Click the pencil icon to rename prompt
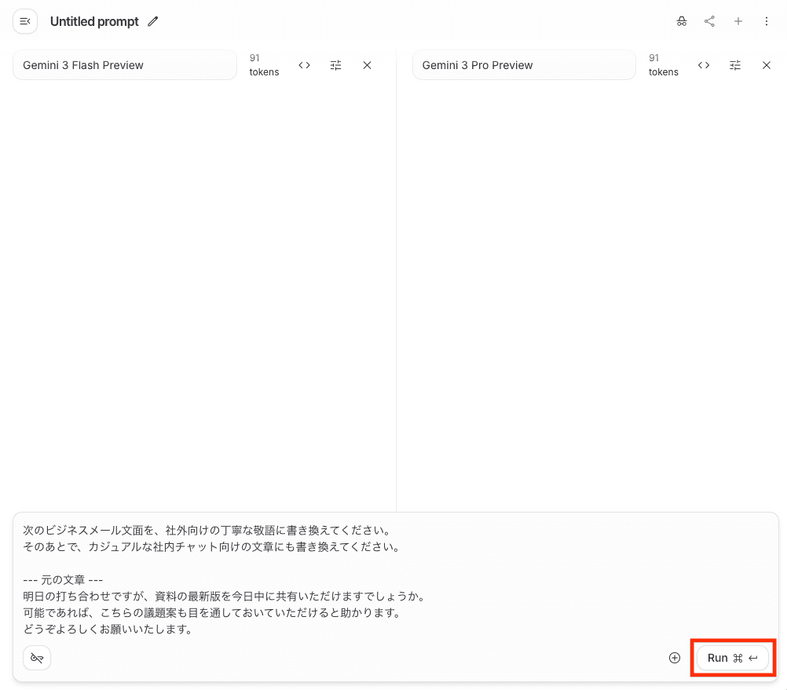The width and height of the screenshot is (787, 690). (x=153, y=21)
